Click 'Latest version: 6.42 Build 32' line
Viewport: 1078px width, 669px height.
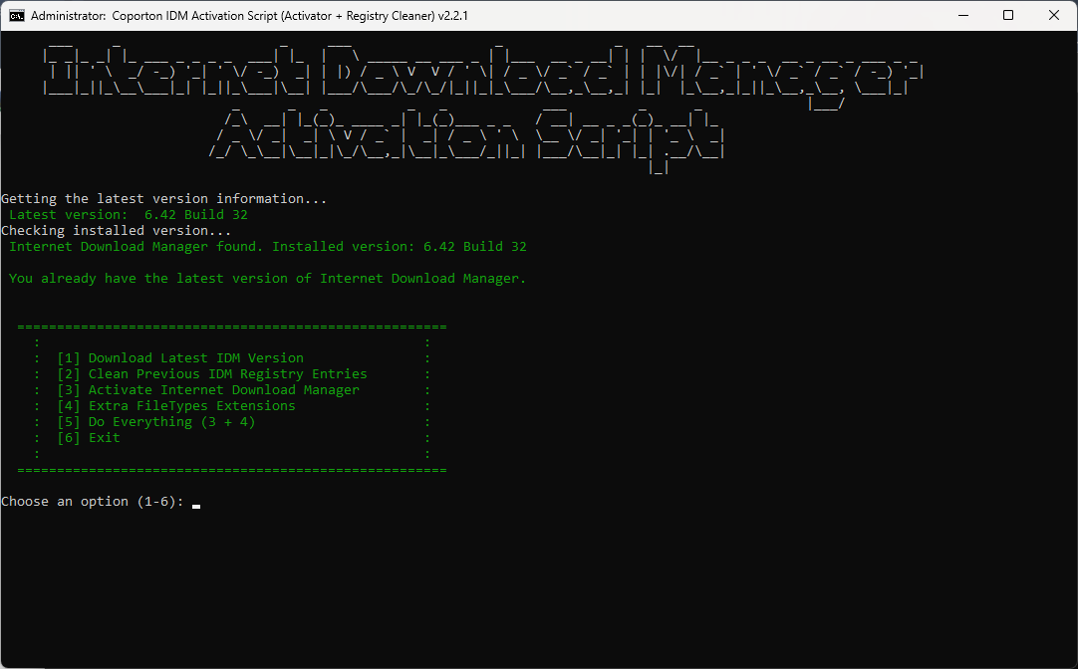pos(128,214)
